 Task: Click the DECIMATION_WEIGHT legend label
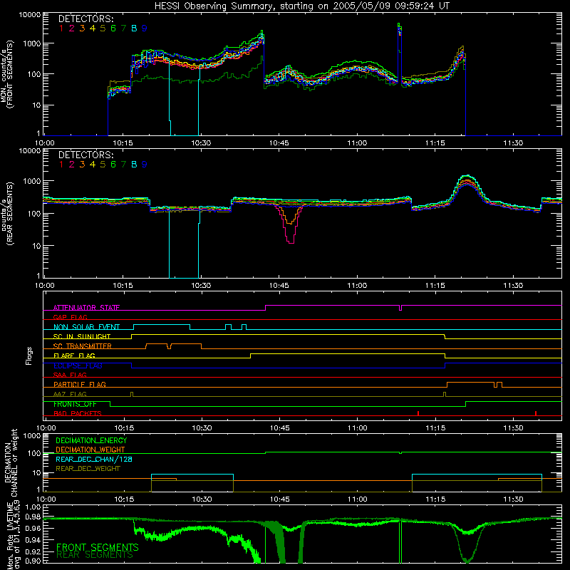(x=90, y=450)
